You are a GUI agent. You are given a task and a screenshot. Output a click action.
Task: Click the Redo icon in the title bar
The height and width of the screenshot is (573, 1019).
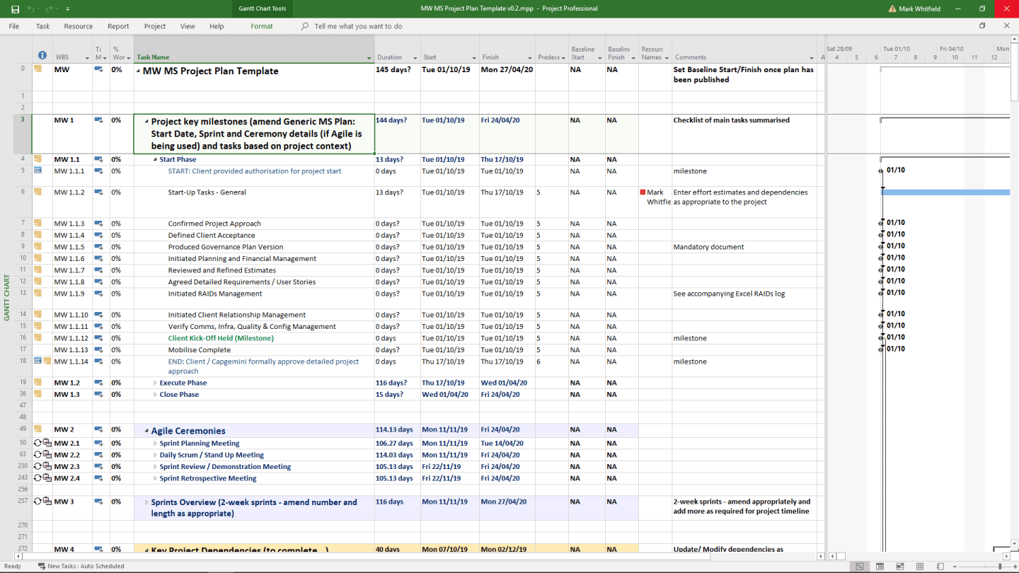tap(50, 9)
